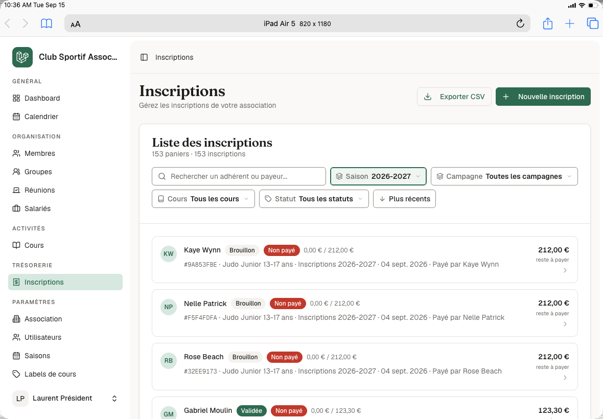Open the Membres section

(x=65, y=153)
